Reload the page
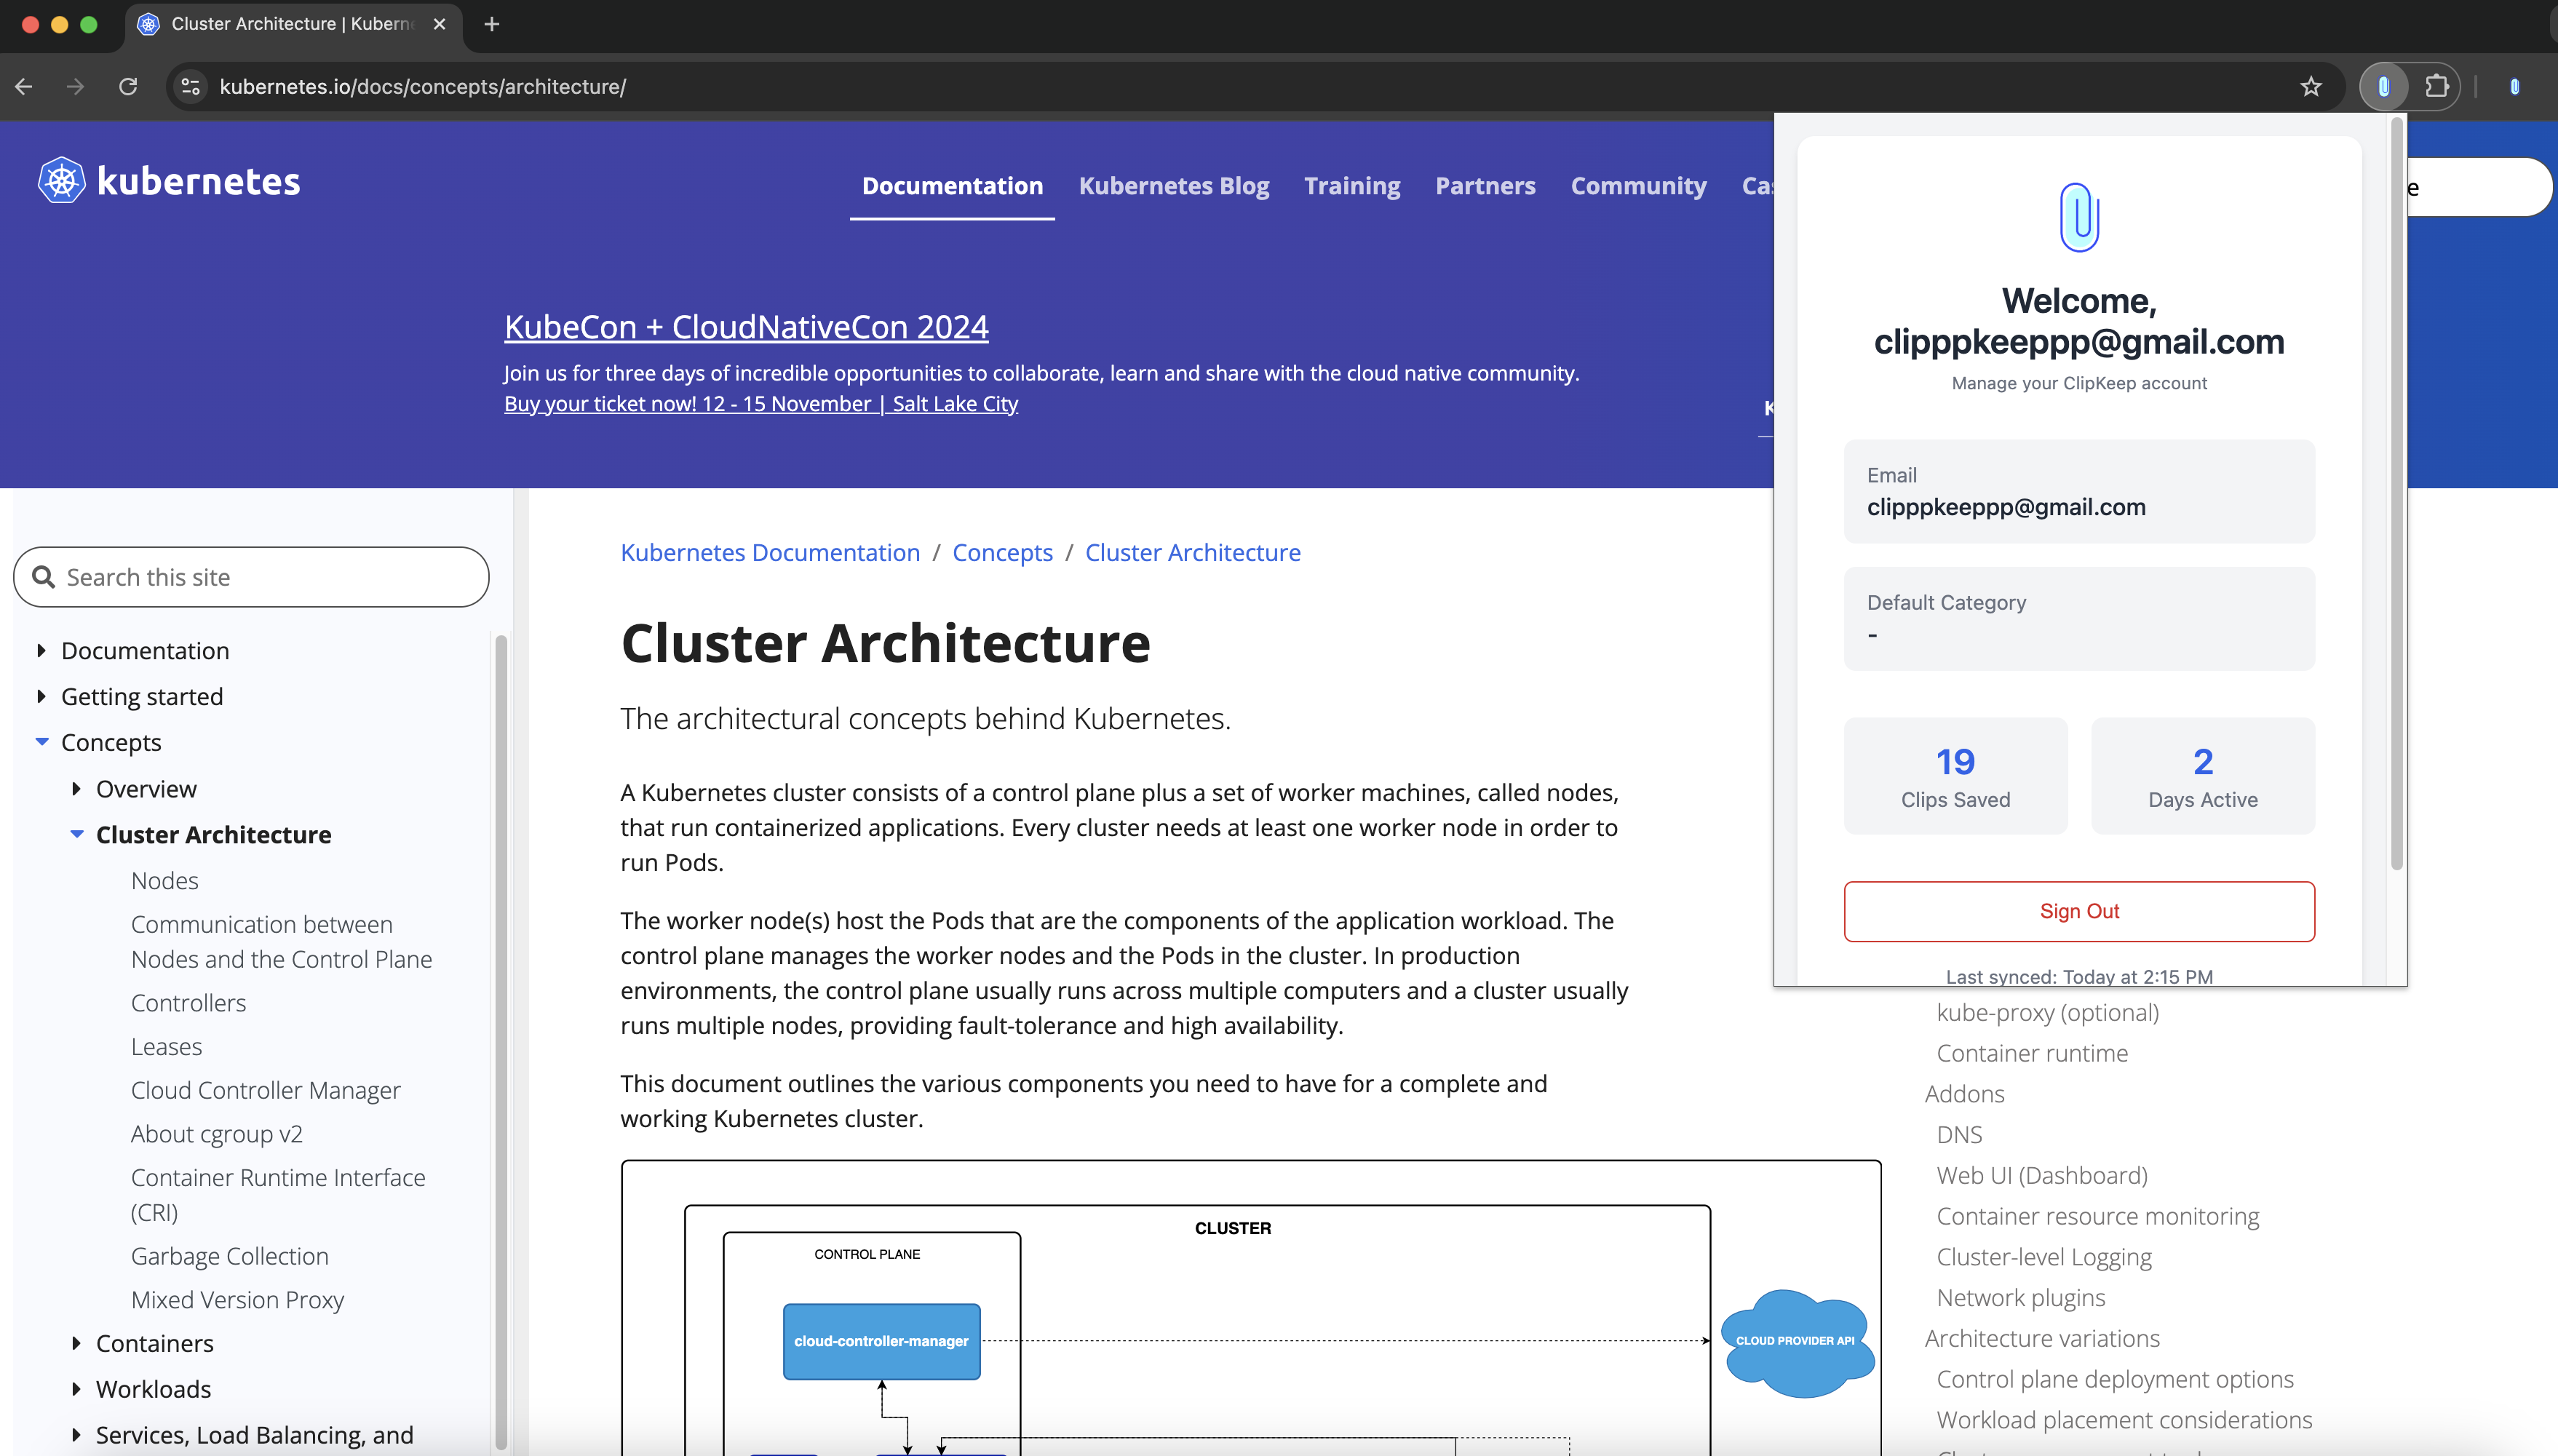Screen dimensions: 2558x1456 click(x=128, y=87)
